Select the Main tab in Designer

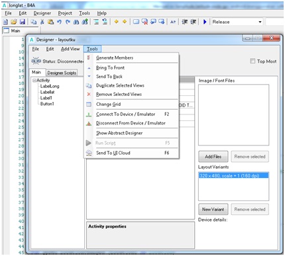tap(36, 72)
